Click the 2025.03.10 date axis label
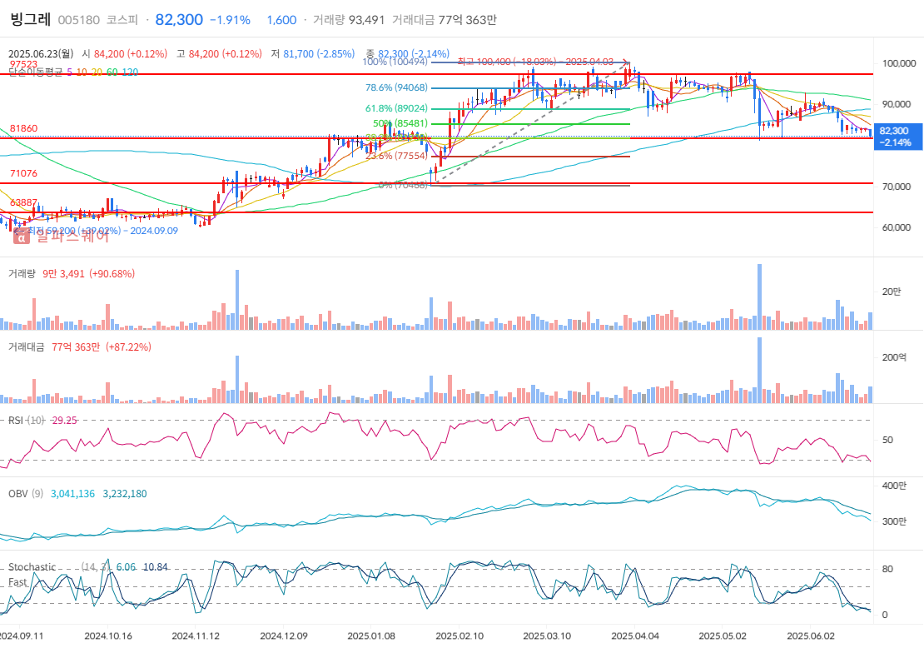This screenshot has height=648, width=924. (x=547, y=636)
